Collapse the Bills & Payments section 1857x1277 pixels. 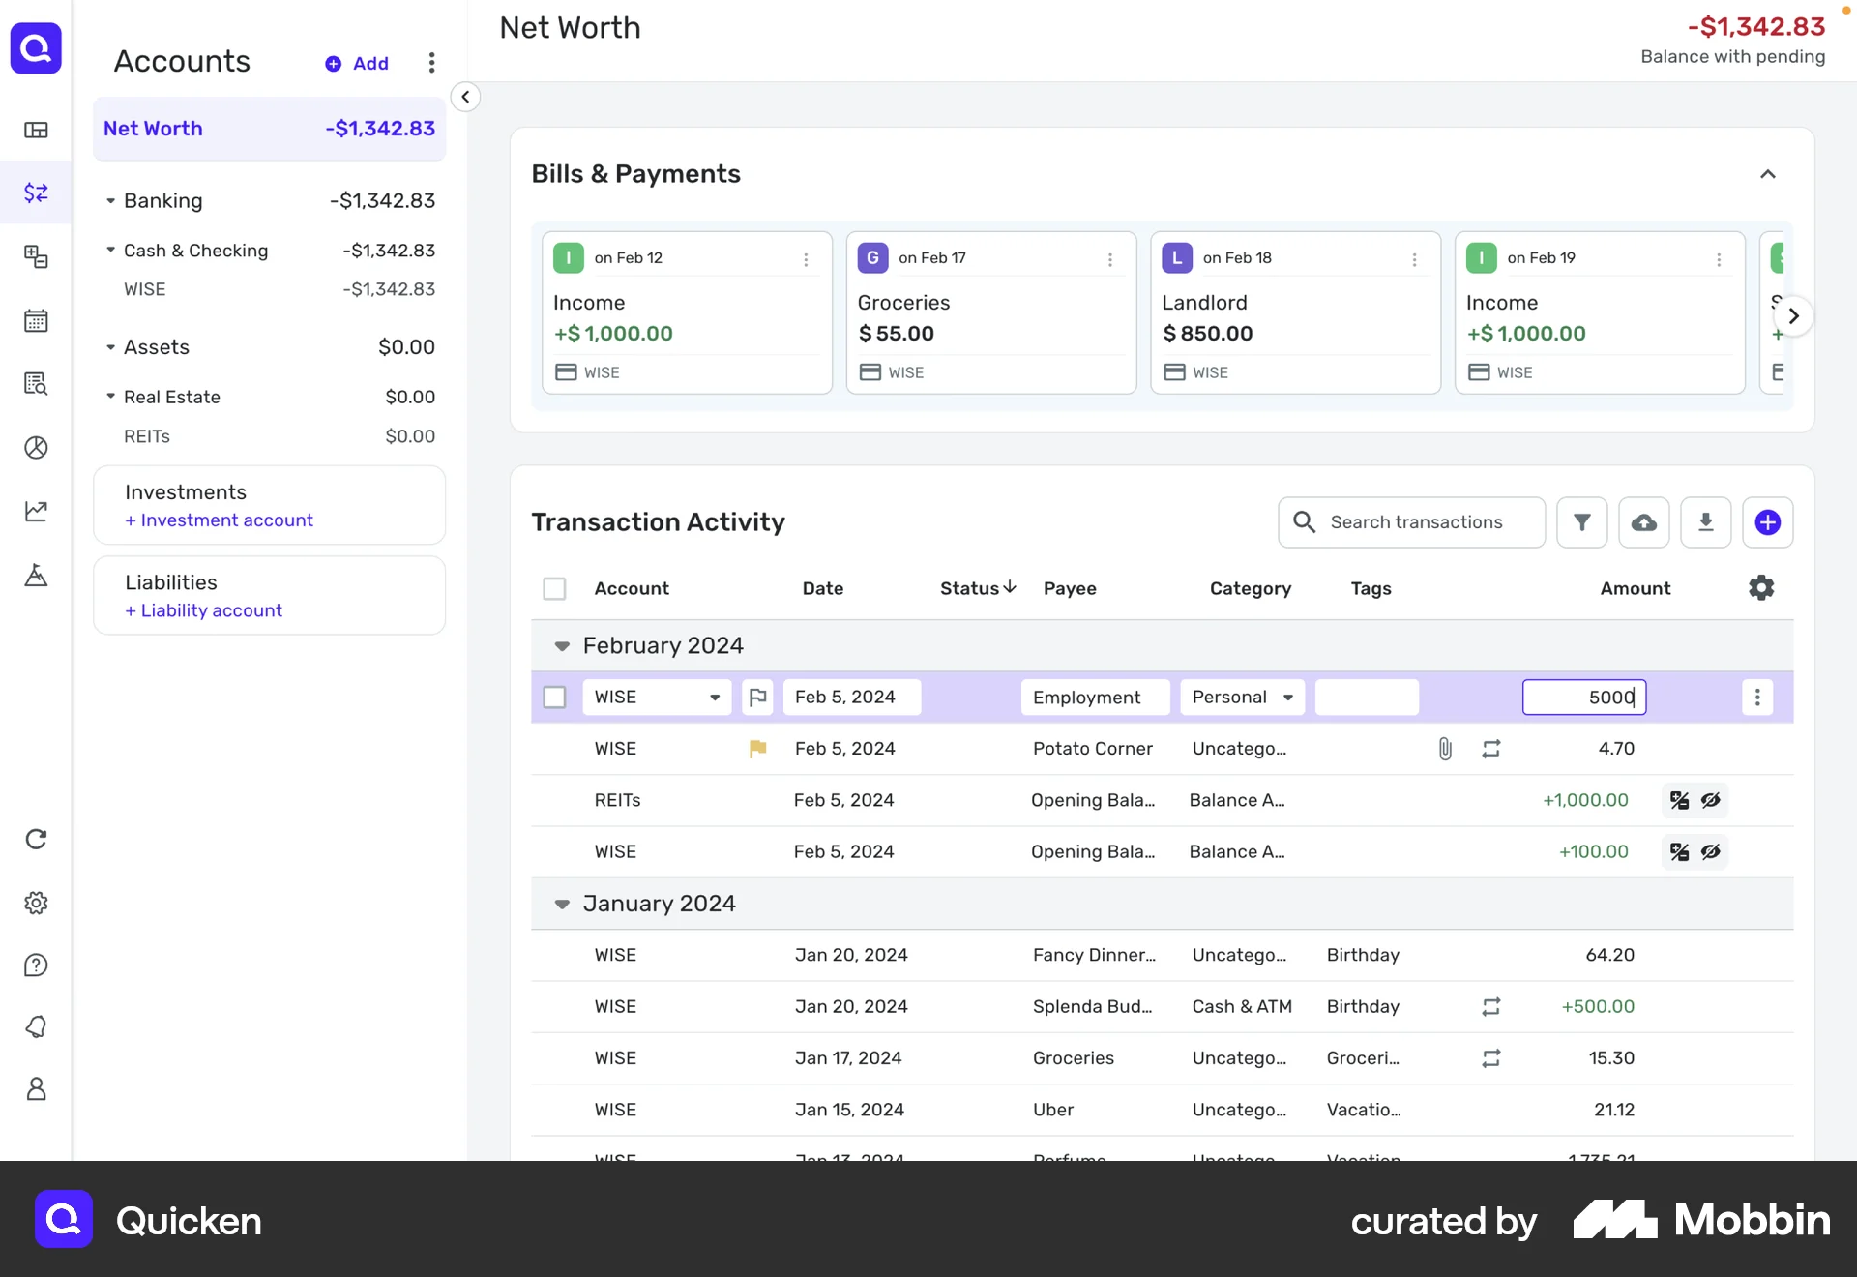[1767, 174]
